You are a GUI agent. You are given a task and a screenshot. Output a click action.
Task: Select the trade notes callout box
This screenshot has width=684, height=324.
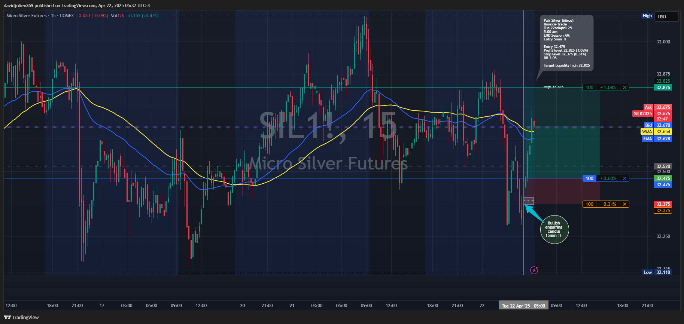click(x=567, y=43)
